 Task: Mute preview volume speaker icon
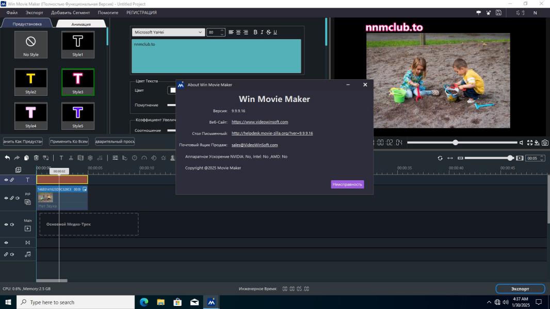pos(521,143)
